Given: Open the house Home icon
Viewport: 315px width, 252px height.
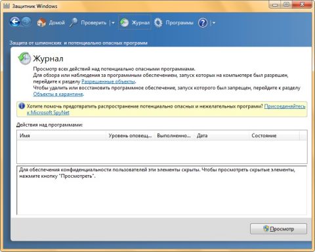Looking at the screenshot, I should pyautogui.click(x=41, y=22).
